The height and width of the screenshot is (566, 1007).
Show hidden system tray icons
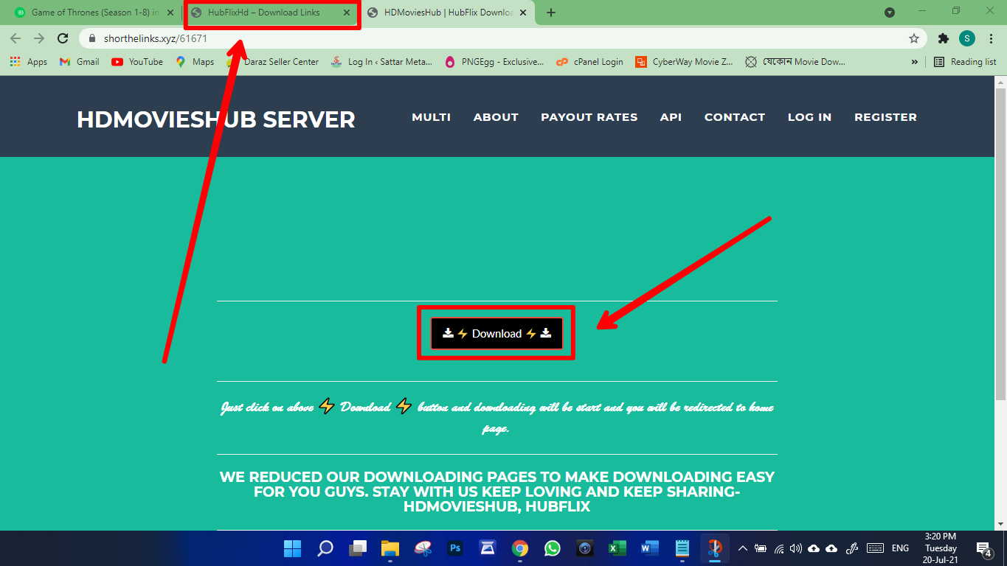click(742, 548)
